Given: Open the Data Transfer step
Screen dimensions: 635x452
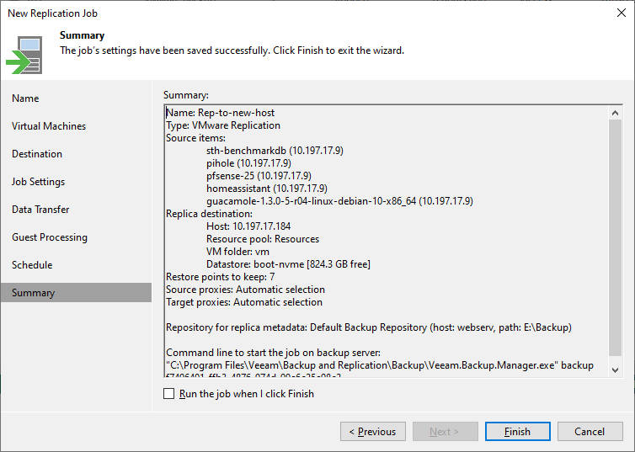Looking at the screenshot, I should point(40,210).
